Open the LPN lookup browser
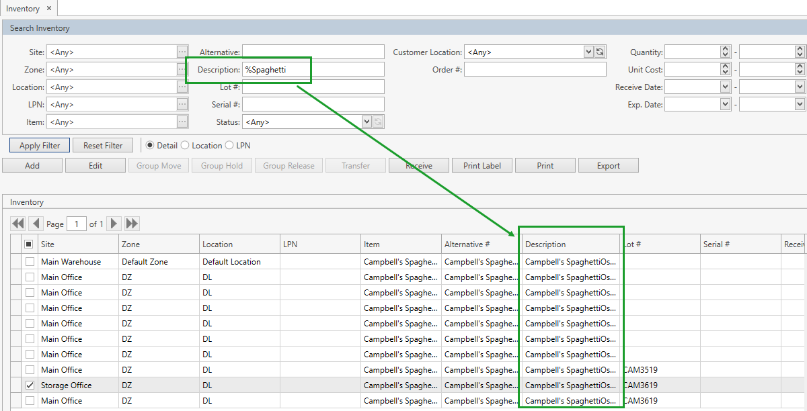Screen dimensions: 807x411 pyautogui.click(x=182, y=104)
